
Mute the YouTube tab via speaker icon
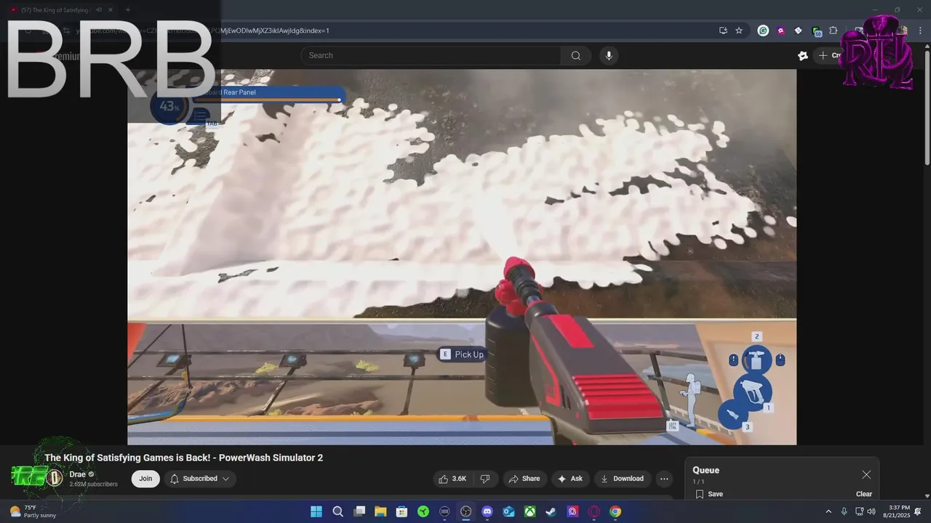pyautogui.click(x=99, y=10)
